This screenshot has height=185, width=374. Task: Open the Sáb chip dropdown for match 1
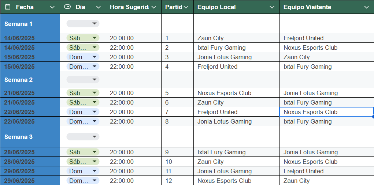tap(83, 38)
